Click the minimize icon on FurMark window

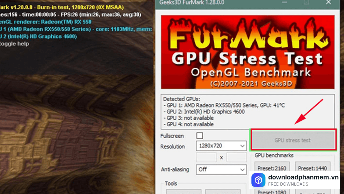point(284,2)
